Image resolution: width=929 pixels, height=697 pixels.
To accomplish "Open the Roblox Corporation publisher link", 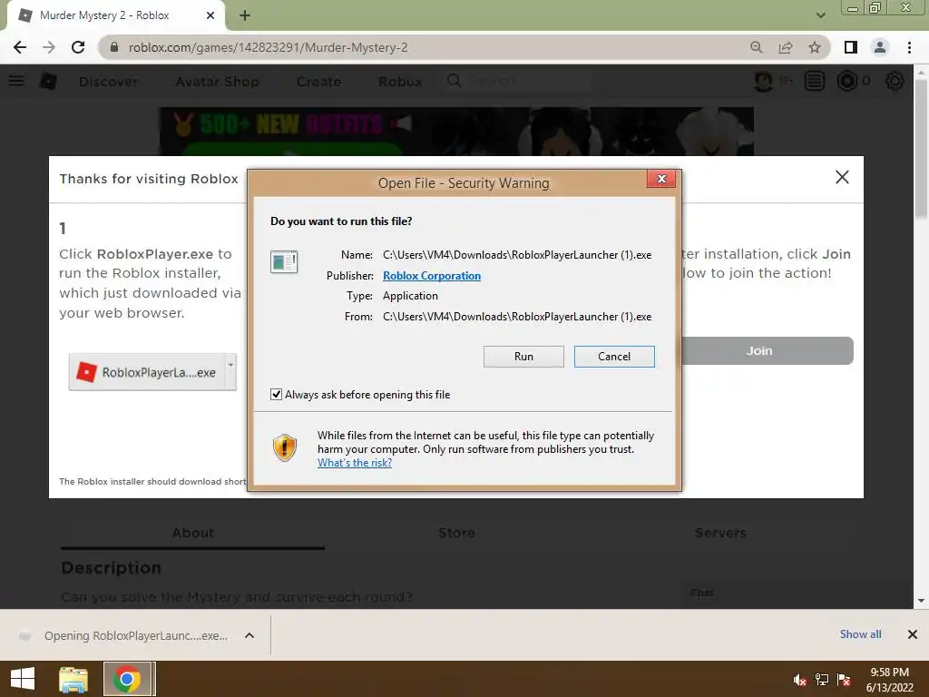I will [x=431, y=276].
